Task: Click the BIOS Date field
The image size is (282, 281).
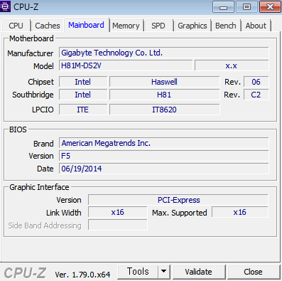Action: tap(164, 169)
